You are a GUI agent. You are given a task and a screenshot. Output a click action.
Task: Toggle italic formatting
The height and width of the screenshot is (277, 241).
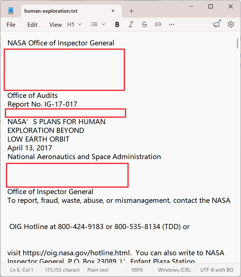(131, 24)
